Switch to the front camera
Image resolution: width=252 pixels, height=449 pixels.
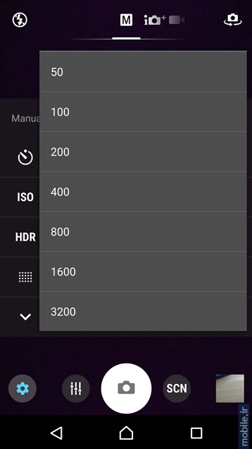click(233, 20)
